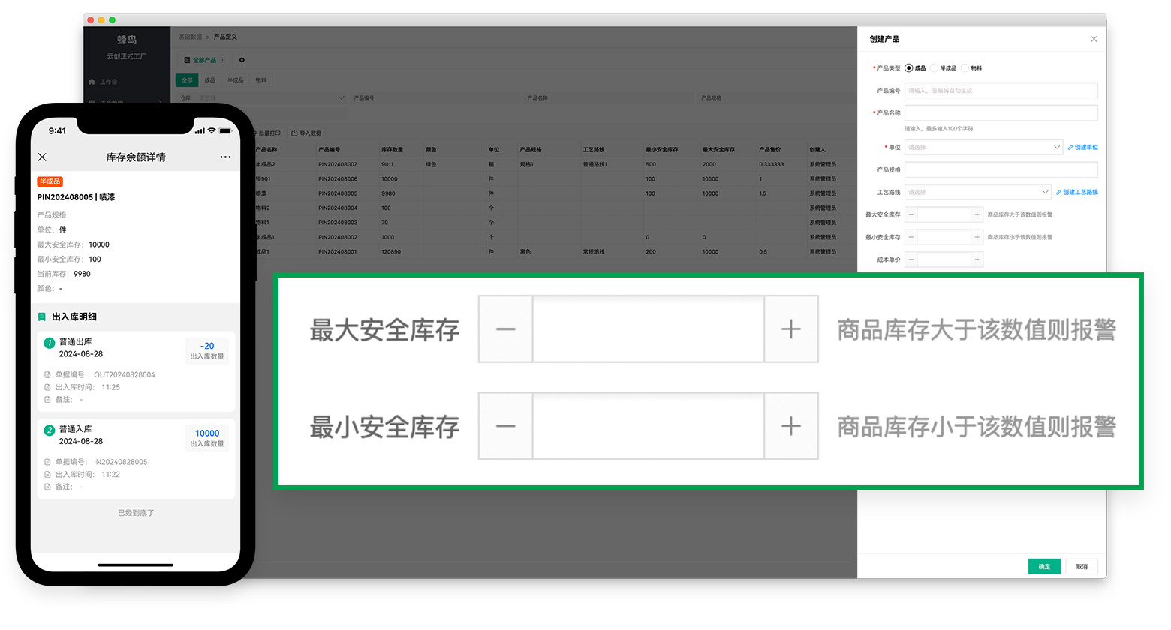
Task: Open the three-dot menu on phone header
Action: 225,157
